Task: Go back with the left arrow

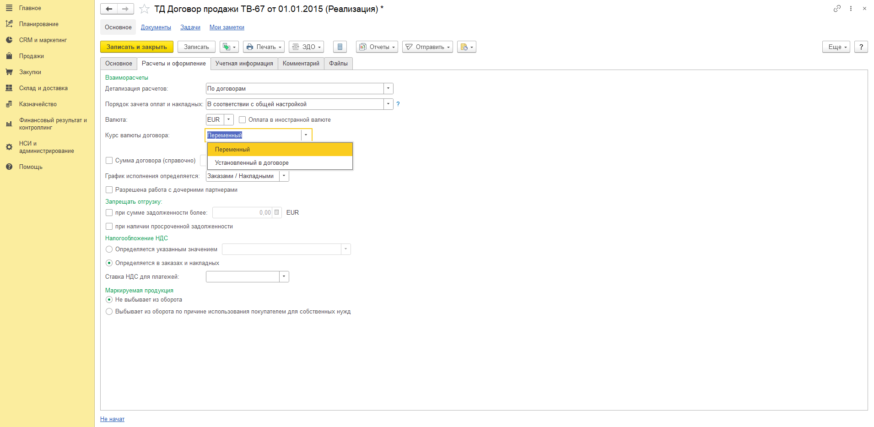Action: [x=109, y=9]
